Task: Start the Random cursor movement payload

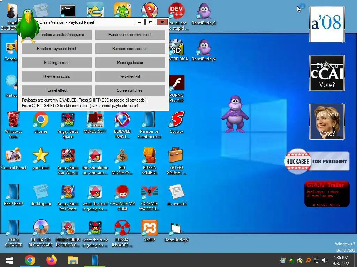Action: 130,35
